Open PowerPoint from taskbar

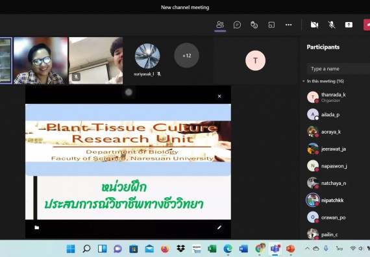[x=290, y=249]
